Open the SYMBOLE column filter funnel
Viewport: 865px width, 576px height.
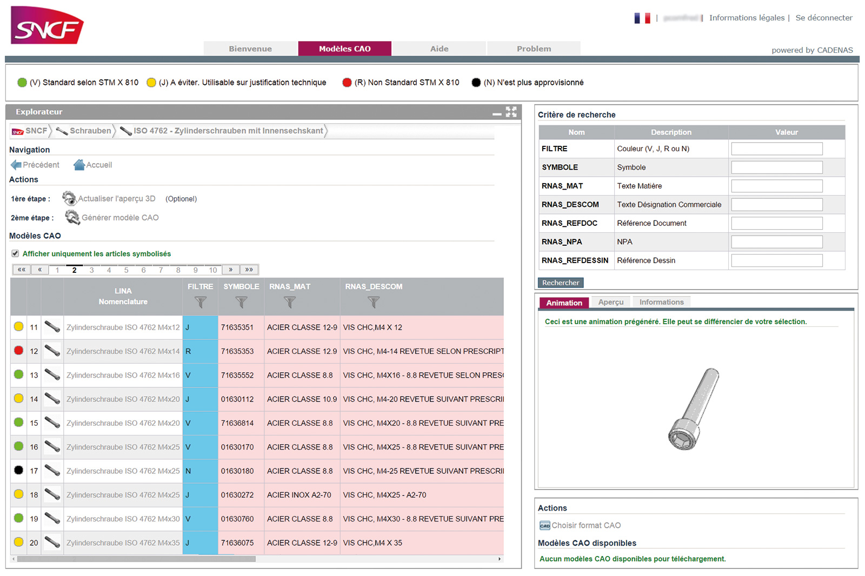tap(241, 303)
